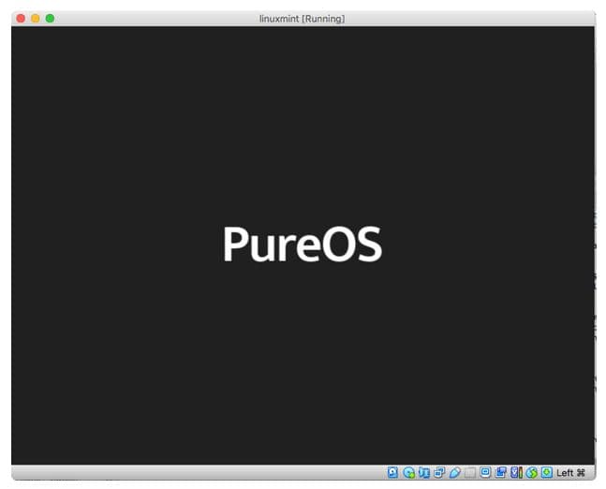Screen dimensions: 606x489
Task: Click the grey shared folders icon
Action: tap(470, 472)
